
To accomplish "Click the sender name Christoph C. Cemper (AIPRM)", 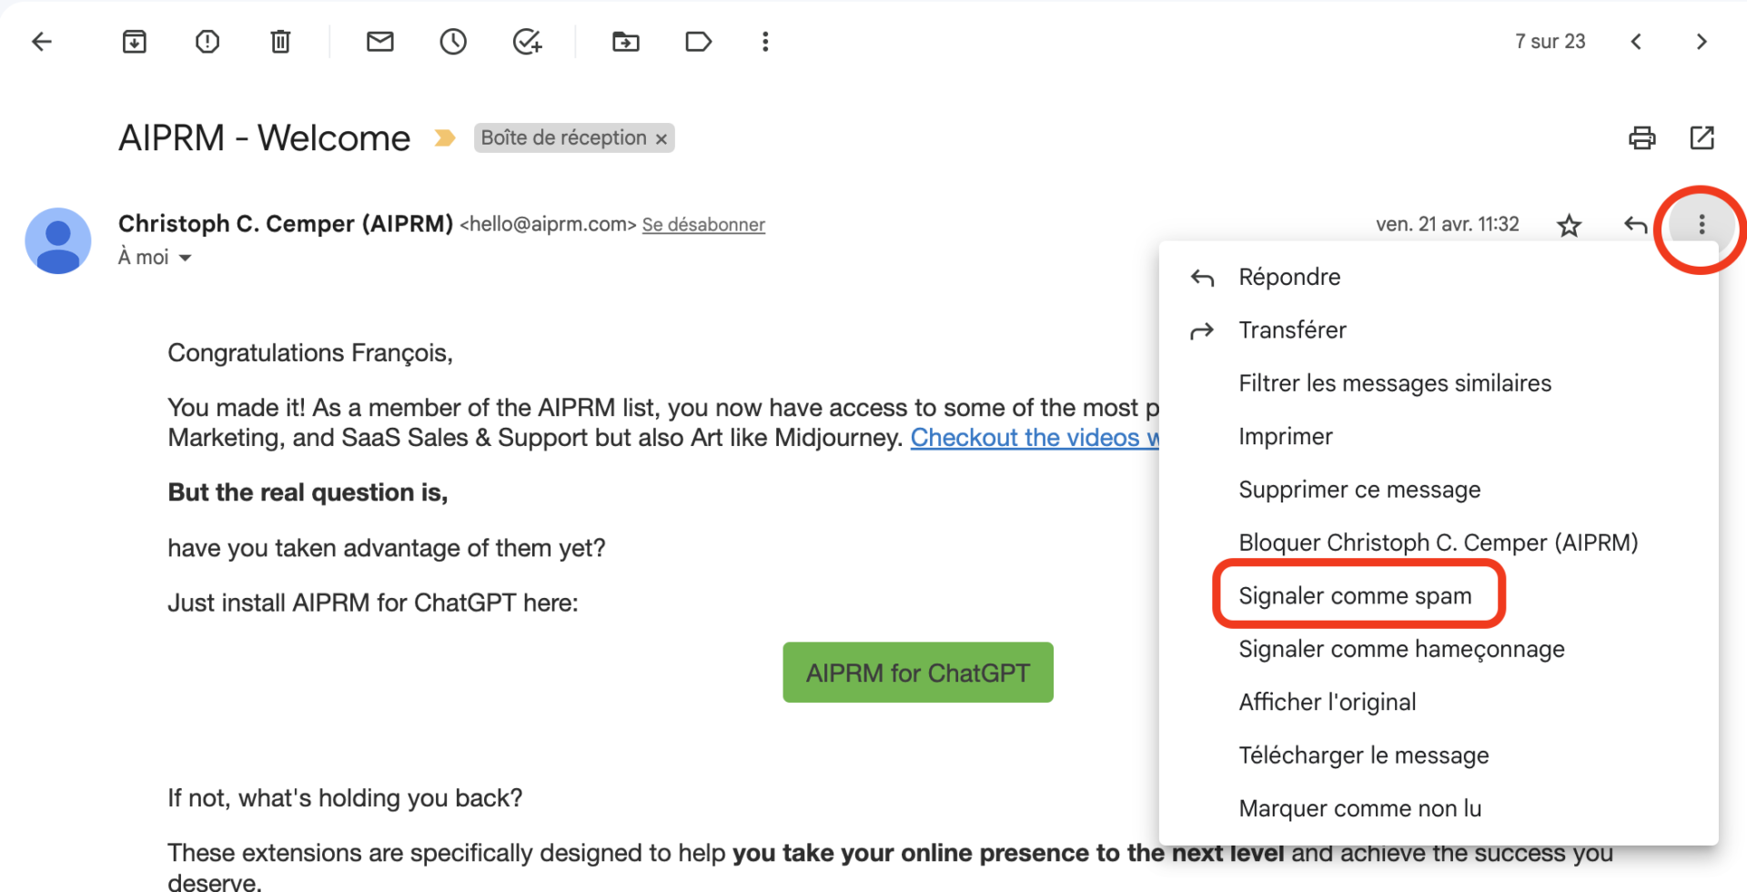I will point(286,224).
